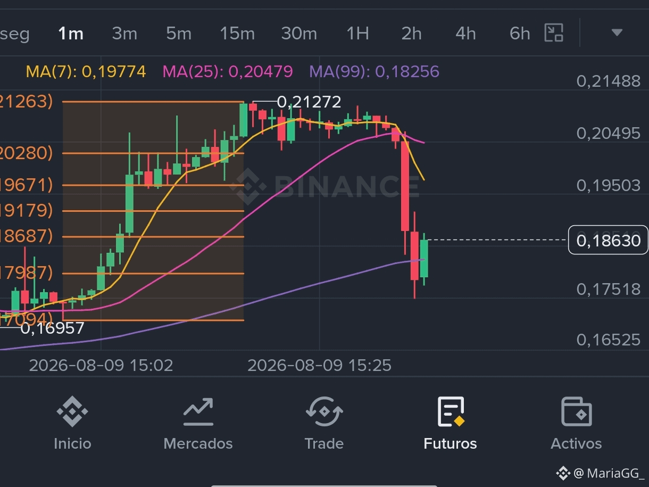The width and height of the screenshot is (649, 487).
Task: Select the 4h timeframe
Action: 465,34
